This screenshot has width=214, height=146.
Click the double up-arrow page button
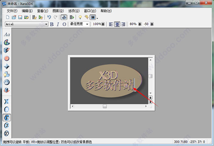coord(150,98)
